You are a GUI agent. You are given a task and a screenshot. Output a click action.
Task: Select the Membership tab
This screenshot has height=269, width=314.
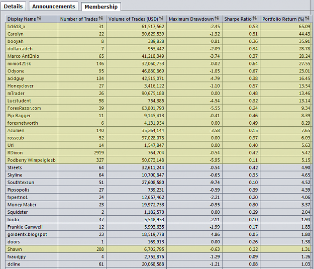(101, 7)
